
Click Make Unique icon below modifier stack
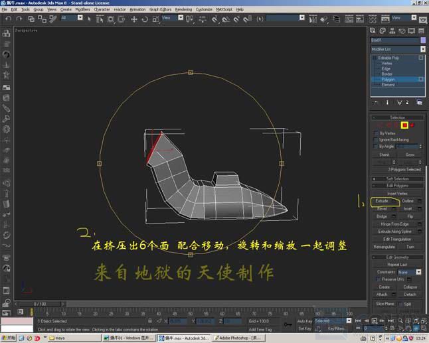pos(400,102)
